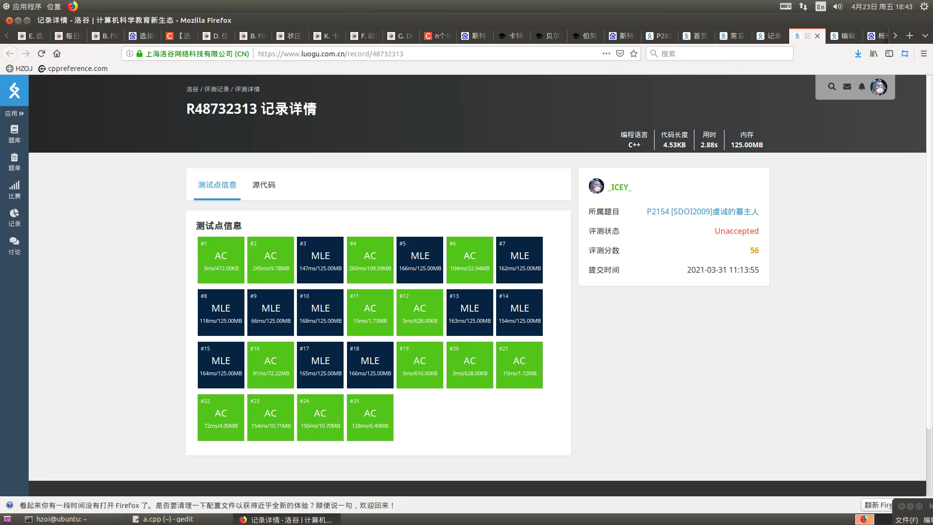
Task: Select the 测试点信息 tab
Action: coord(217,185)
